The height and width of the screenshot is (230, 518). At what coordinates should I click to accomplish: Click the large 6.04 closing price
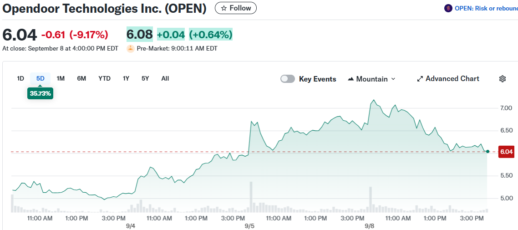pyautogui.click(x=20, y=35)
